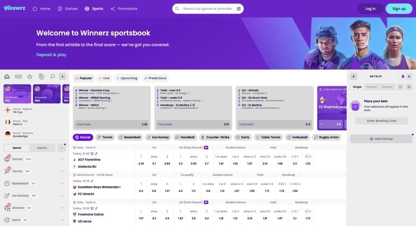Viewport: 416px width, 226px height.
Task: Expand the eSoccer category arrow
Action: (62, 208)
